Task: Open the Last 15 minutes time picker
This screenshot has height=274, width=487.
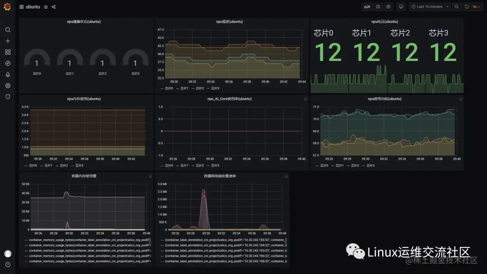Action: [430, 6]
